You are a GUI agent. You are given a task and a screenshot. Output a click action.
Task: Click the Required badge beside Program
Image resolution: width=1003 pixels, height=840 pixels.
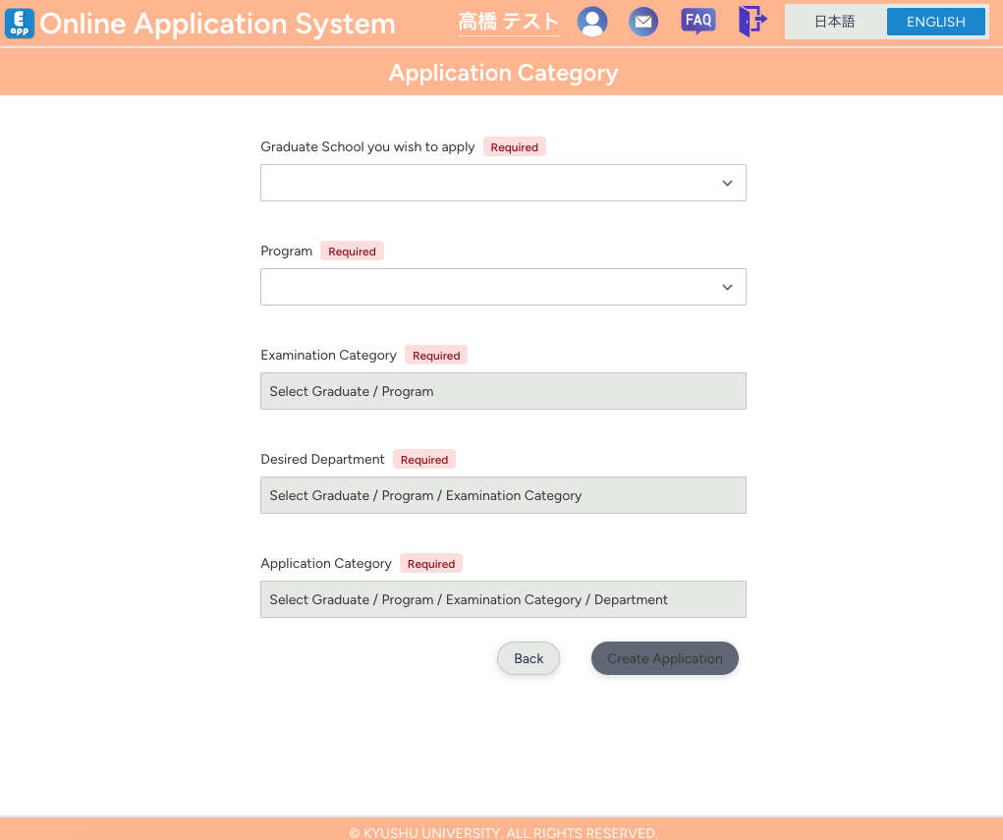coord(352,251)
